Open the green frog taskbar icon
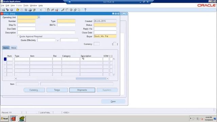The width and height of the screenshot is (217, 122). [x=22, y=119]
